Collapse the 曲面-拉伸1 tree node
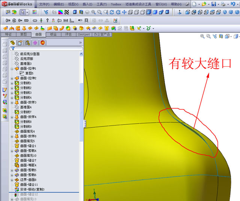The image size is (240, 201). coord(12,69)
